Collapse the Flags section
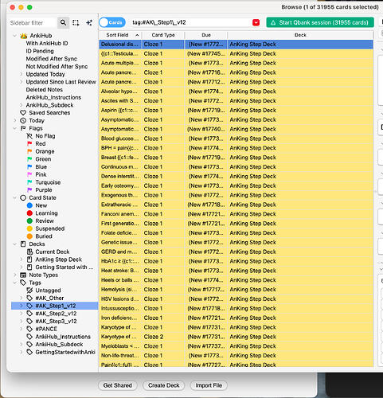Viewport: 383px width, 398px height. click(15, 128)
